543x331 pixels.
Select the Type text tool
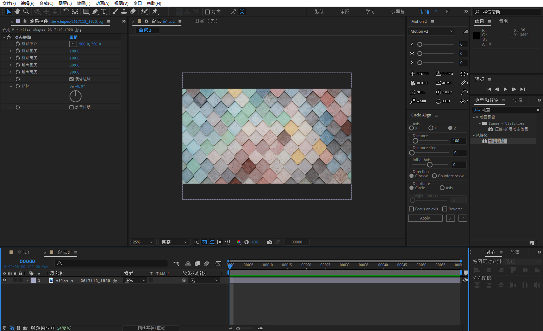[104, 12]
